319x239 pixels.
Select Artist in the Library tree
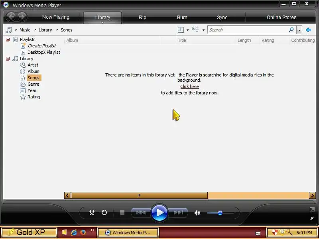click(x=33, y=65)
